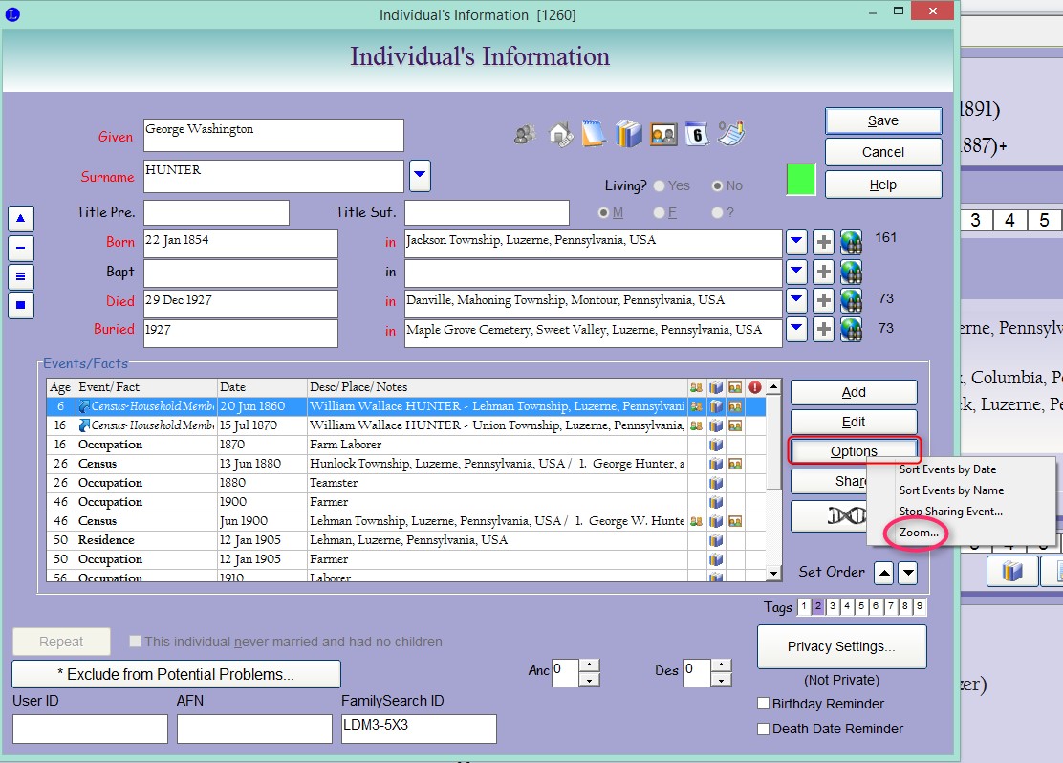Click the picture icon on the 13 Jun 1880 Census row
Viewport: 1063px width, 763px height.
(x=735, y=464)
